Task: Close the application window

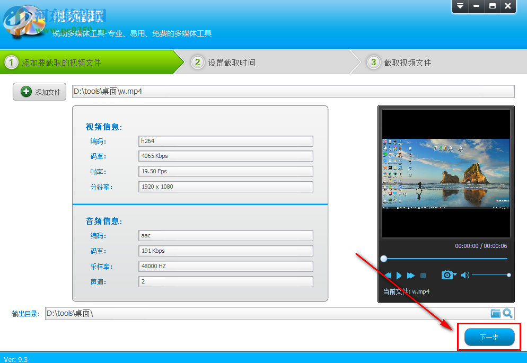Action: point(508,6)
